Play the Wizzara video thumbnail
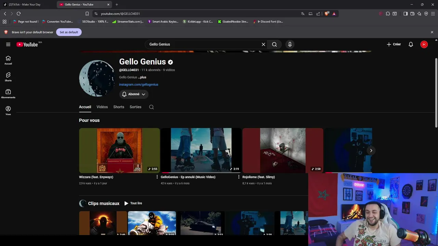 pos(119,150)
